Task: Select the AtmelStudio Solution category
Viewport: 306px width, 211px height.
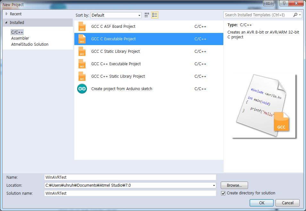Action: click(29, 44)
